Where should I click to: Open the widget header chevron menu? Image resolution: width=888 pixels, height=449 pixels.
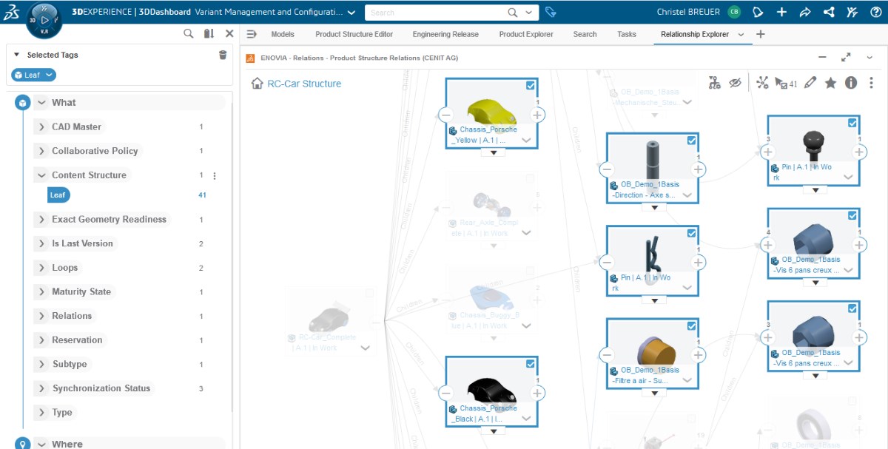tap(869, 58)
